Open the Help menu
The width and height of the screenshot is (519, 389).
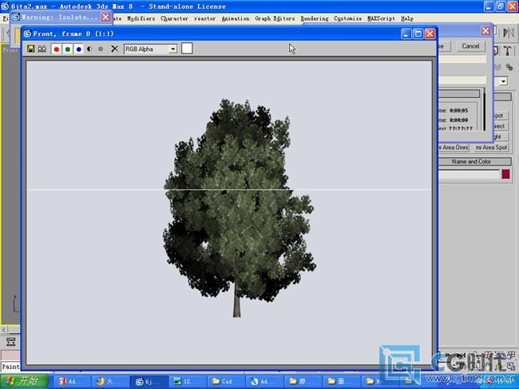click(406, 18)
